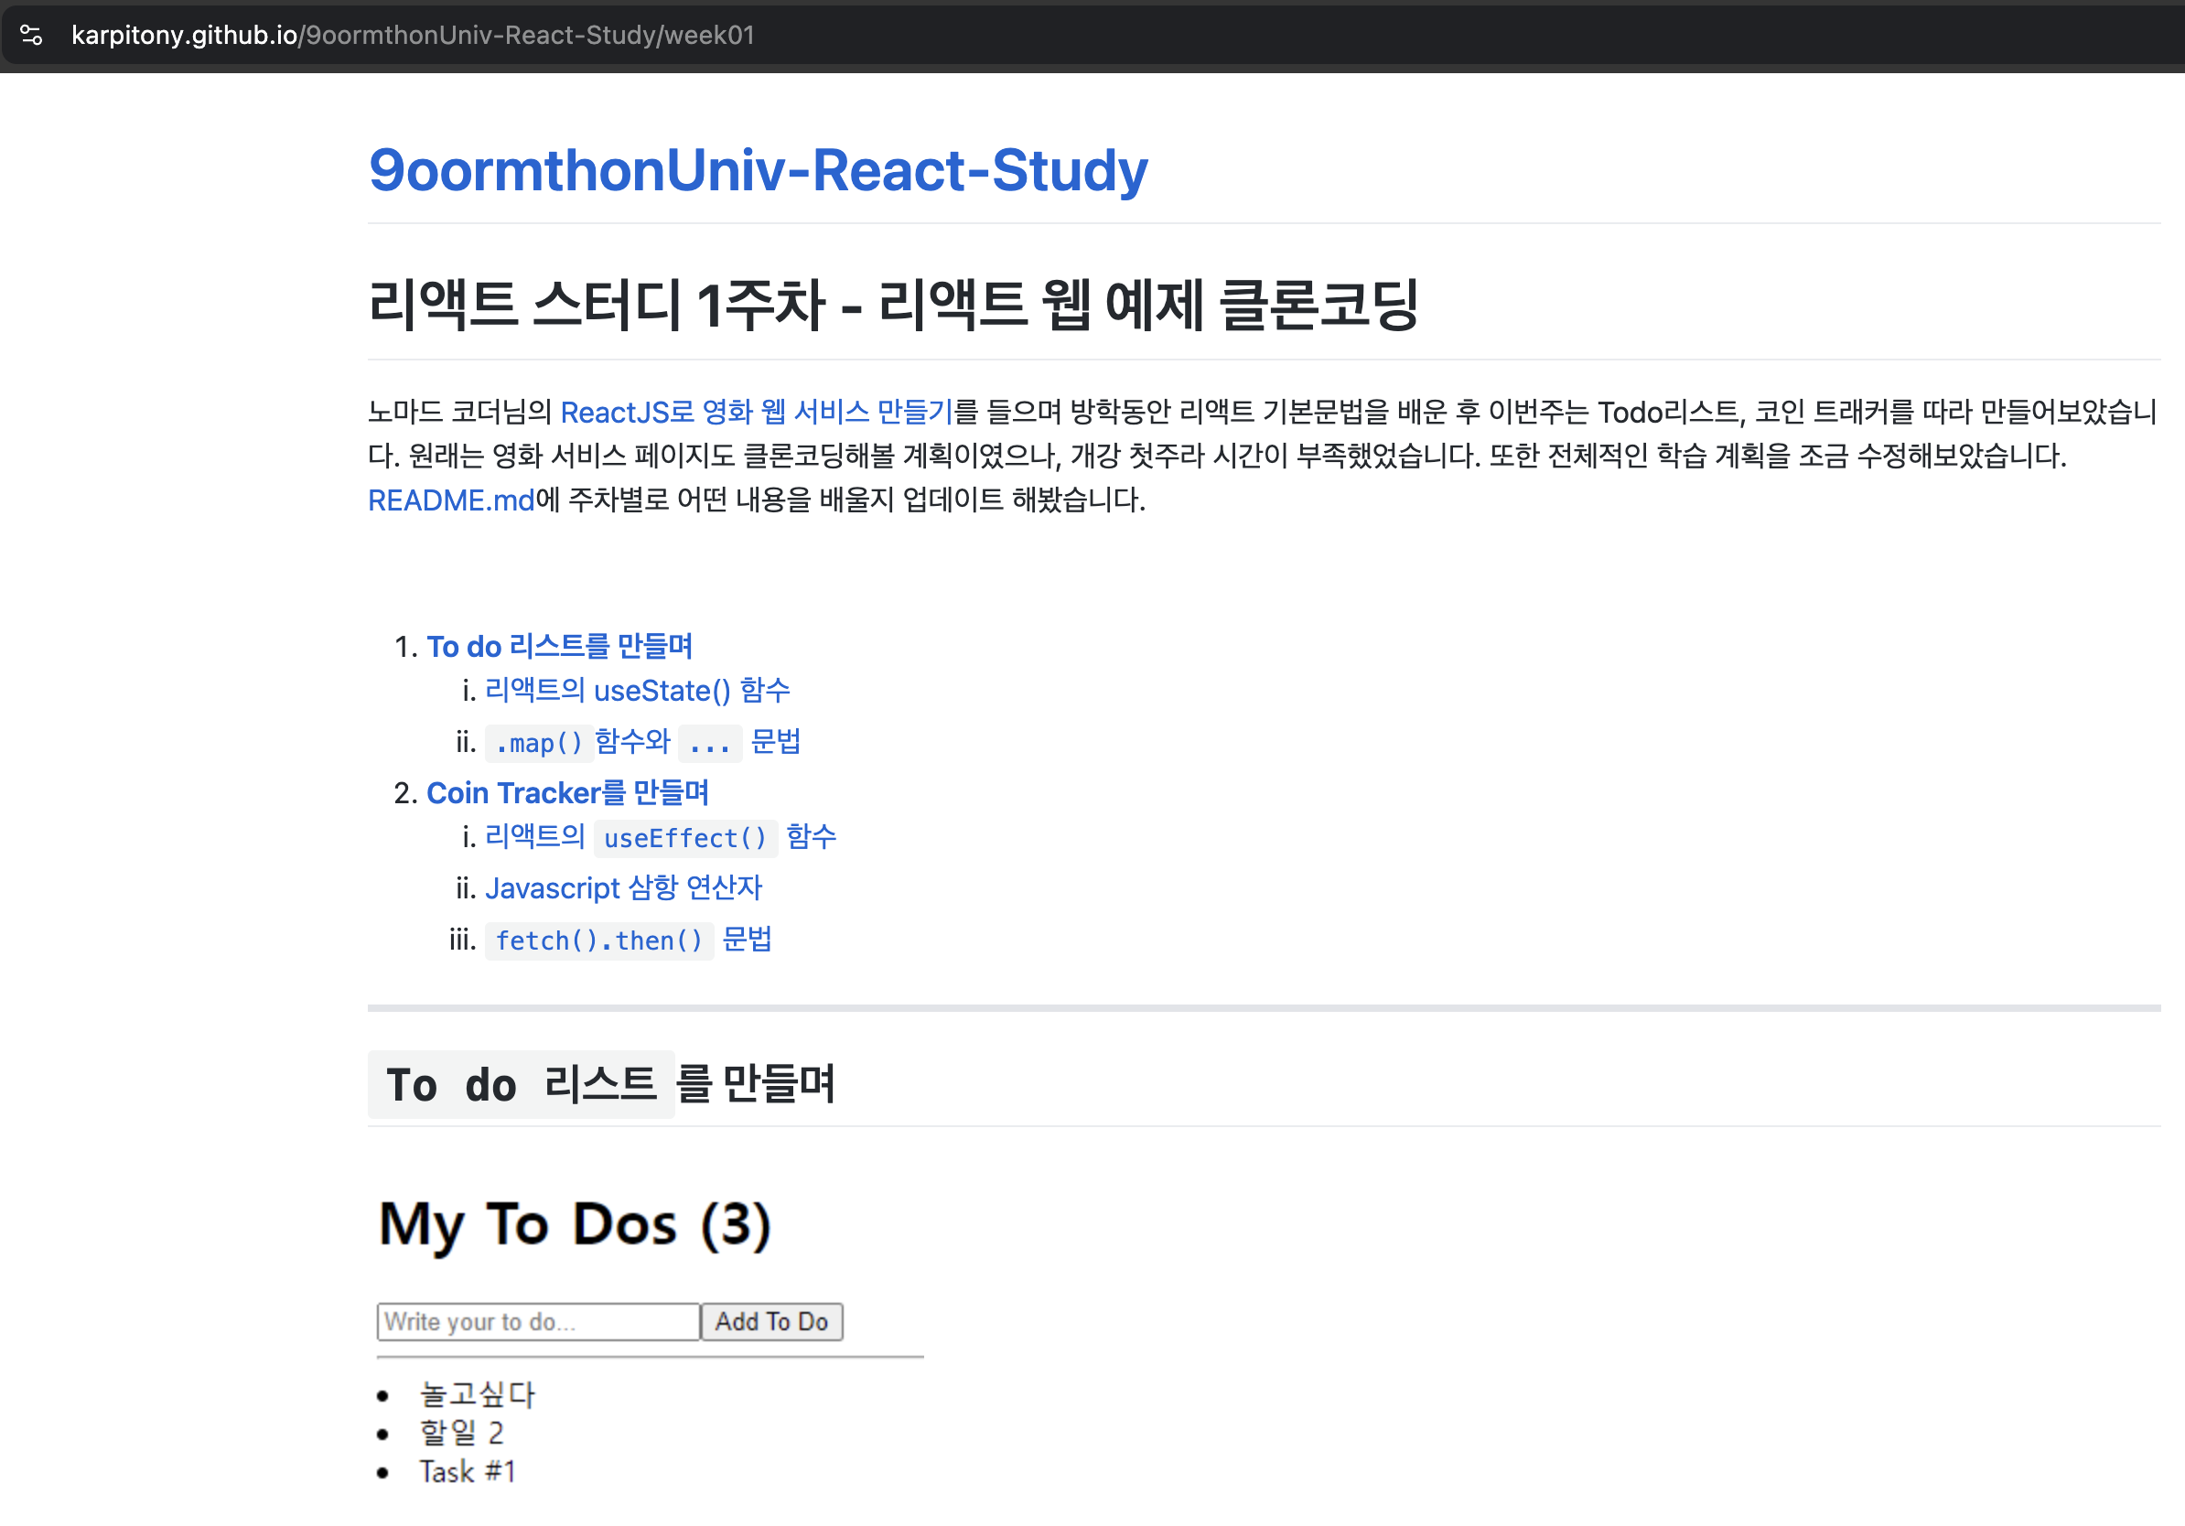
Task: Click the 할일 2 list item
Action: [x=460, y=1433]
